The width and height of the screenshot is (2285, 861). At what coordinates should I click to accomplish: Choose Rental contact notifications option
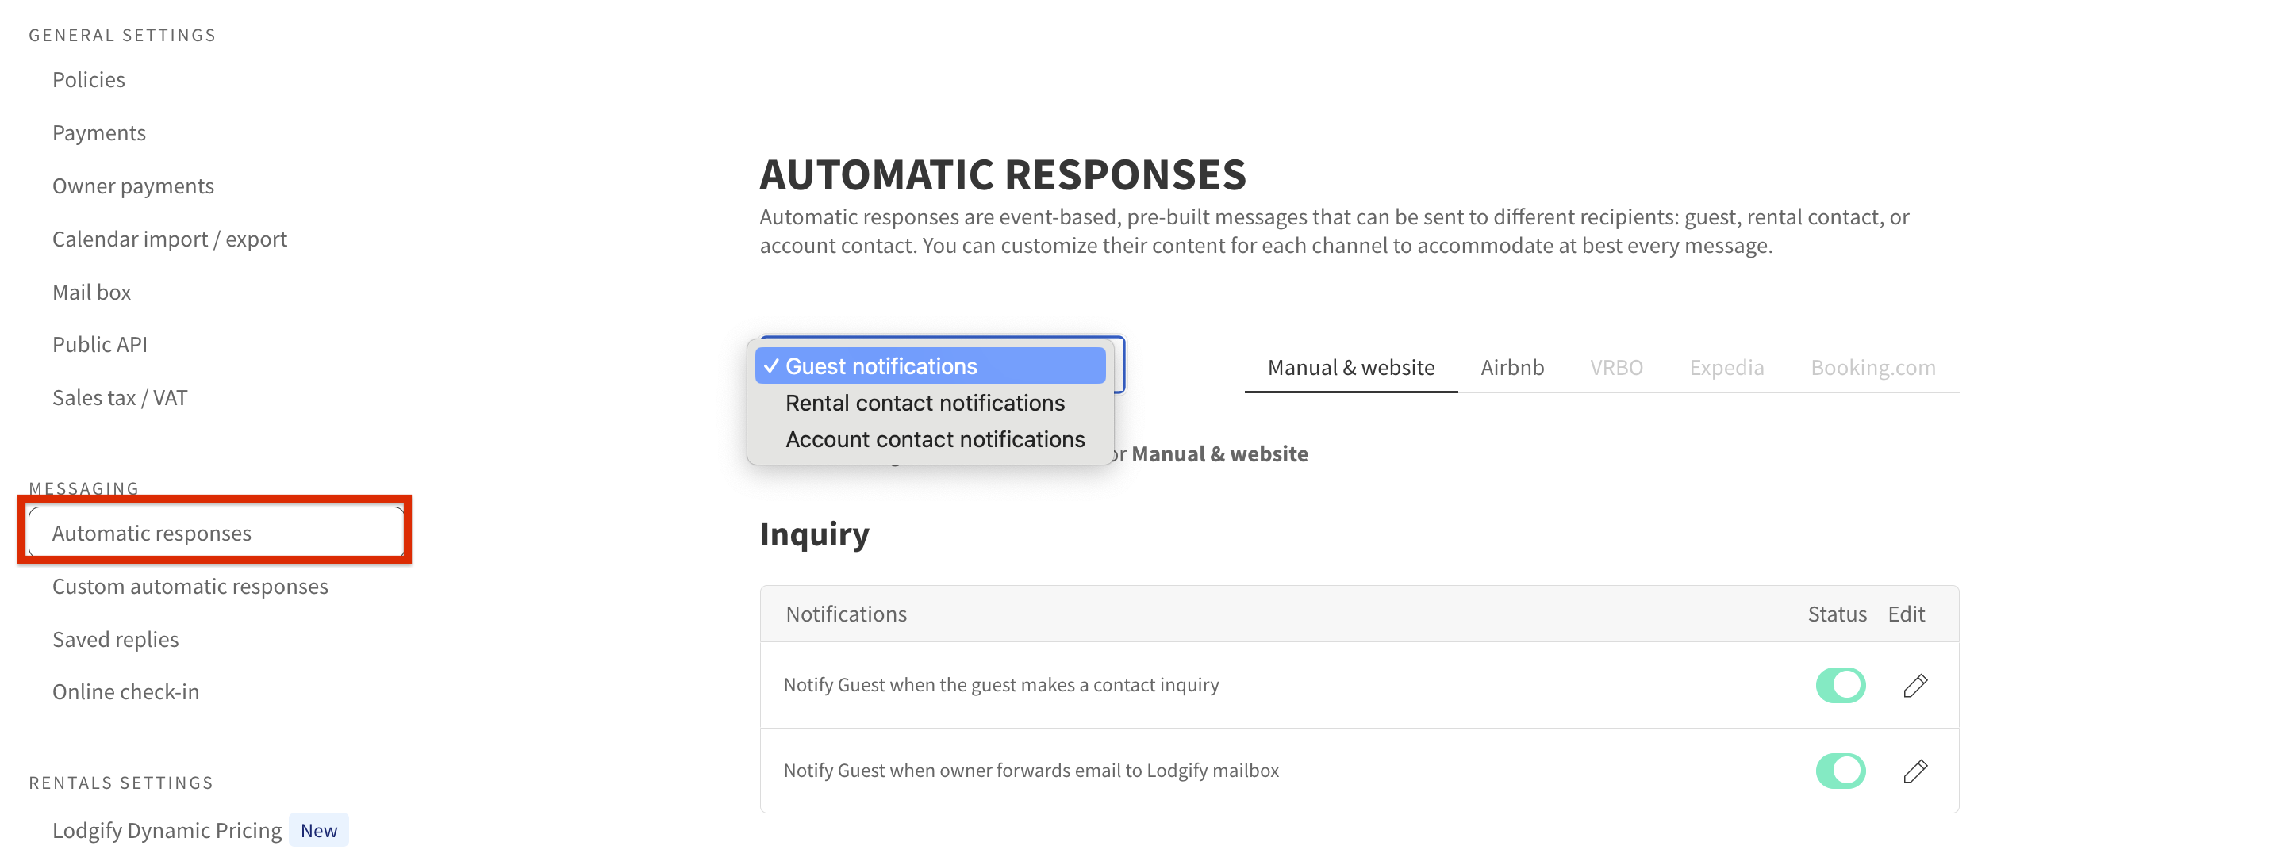(x=924, y=403)
